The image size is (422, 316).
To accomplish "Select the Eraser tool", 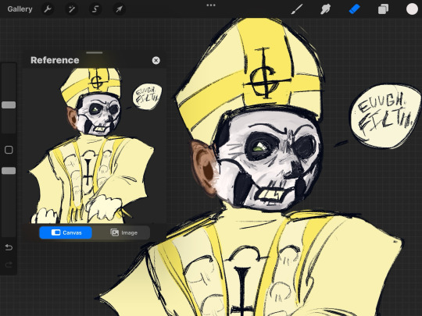I will [354, 9].
